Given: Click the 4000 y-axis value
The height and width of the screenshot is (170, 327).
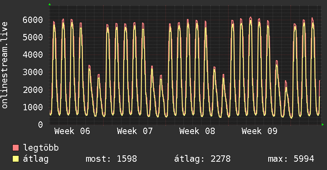Looking at the screenshot, I should coord(33,55).
